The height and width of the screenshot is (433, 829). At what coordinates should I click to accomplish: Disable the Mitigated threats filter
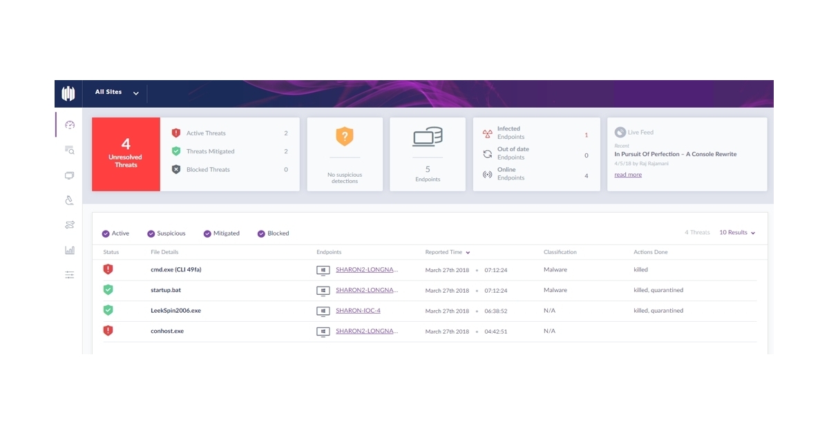coord(207,233)
